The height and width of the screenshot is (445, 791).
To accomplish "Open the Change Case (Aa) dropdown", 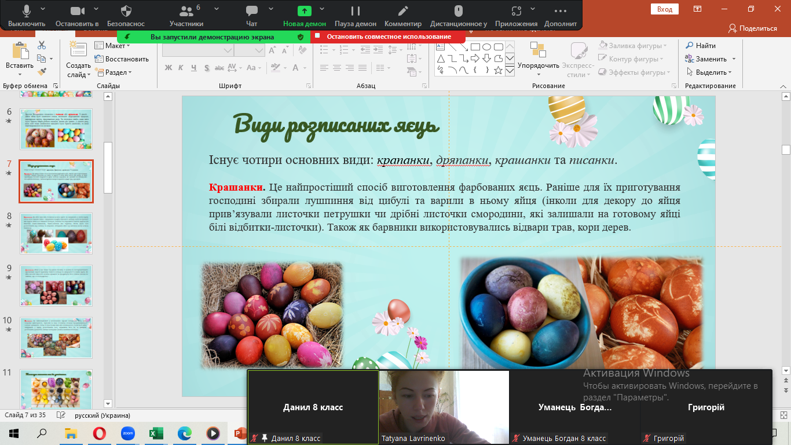I will click(x=255, y=68).
